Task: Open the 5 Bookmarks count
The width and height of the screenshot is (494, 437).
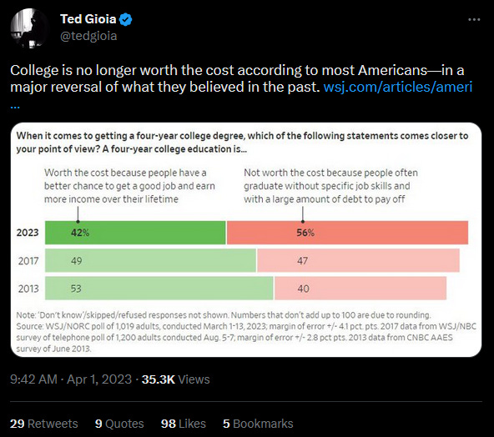Action: click(x=258, y=424)
